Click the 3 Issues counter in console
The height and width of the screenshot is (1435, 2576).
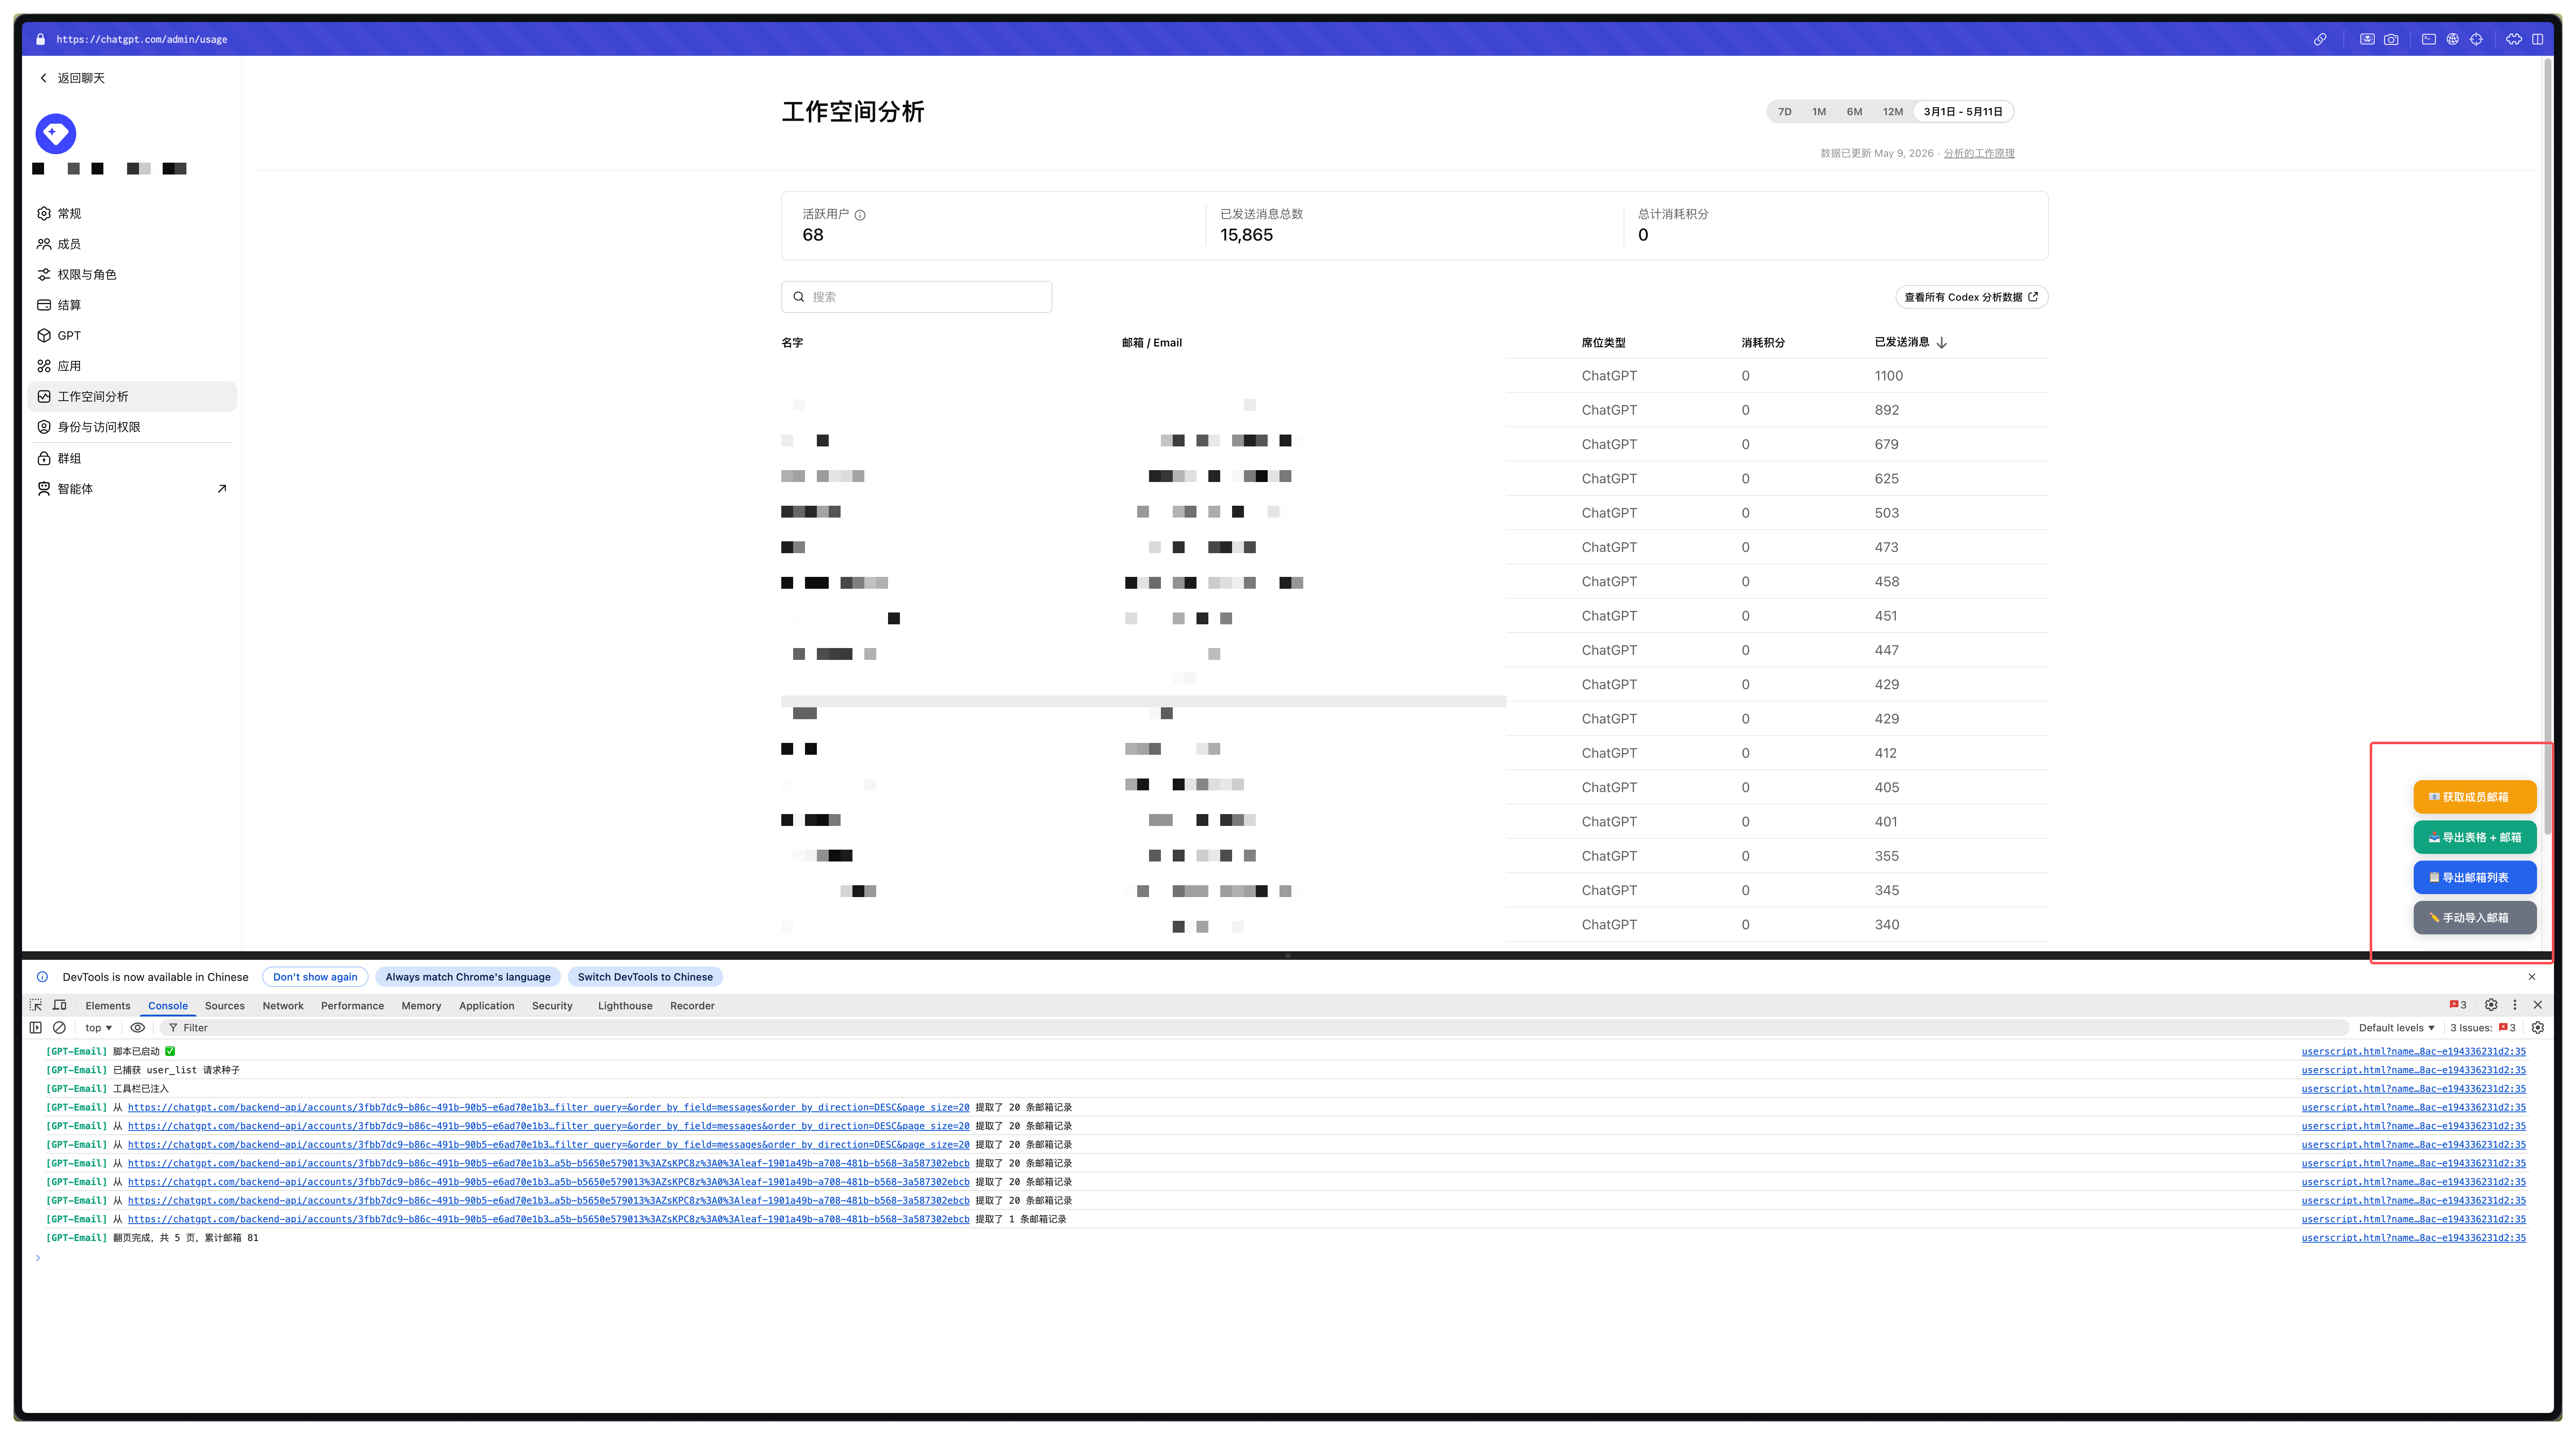click(x=2483, y=1028)
